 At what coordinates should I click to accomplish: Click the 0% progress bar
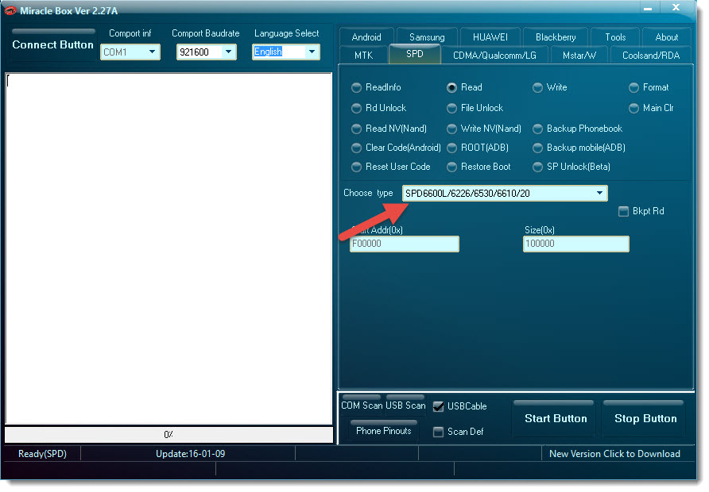(x=169, y=435)
